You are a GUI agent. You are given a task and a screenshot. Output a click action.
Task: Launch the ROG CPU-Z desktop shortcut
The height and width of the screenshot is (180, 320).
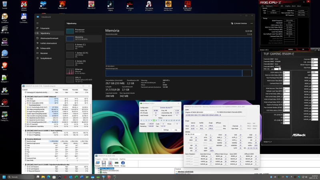(91, 4)
